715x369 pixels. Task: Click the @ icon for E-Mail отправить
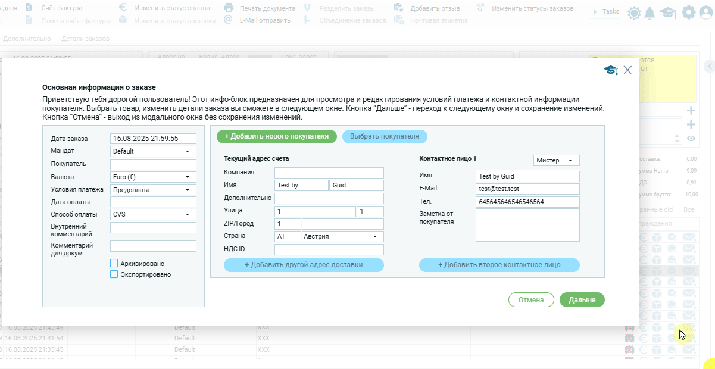pos(229,20)
